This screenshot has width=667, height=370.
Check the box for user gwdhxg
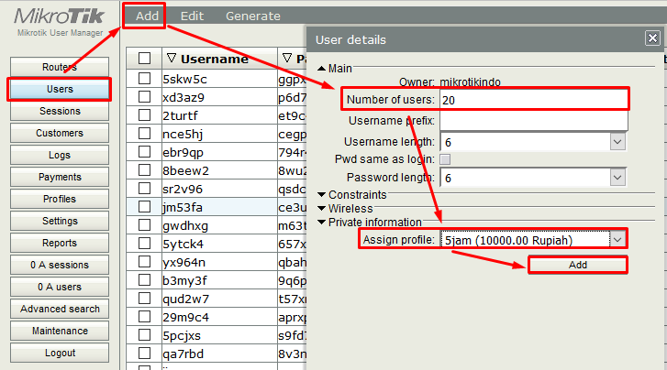[144, 224]
